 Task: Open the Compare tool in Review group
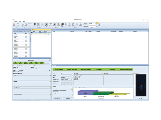pyautogui.click(x=58, y=25)
